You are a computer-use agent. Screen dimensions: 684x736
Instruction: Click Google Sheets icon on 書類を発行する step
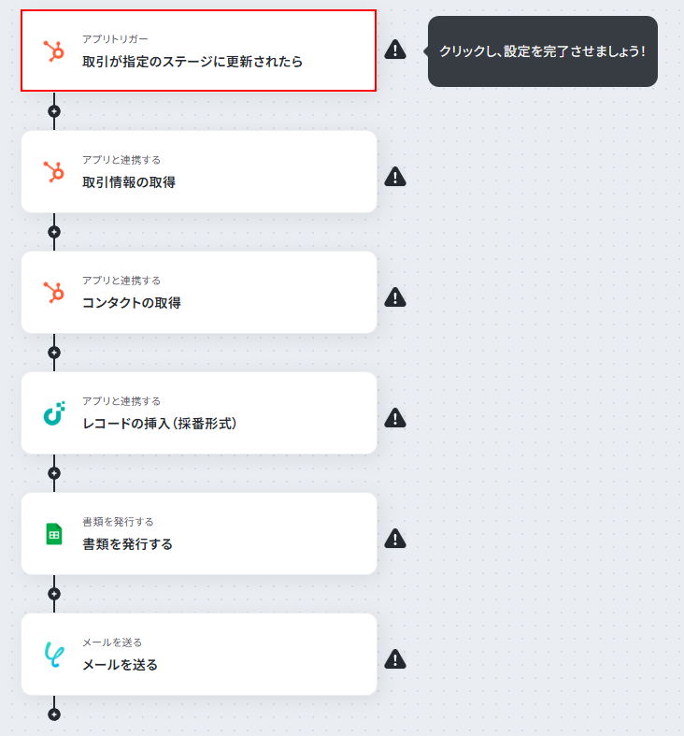(x=54, y=534)
